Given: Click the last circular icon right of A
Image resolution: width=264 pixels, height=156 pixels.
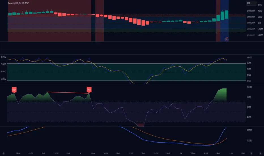Looking at the screenshot, I should pos(260,153).
